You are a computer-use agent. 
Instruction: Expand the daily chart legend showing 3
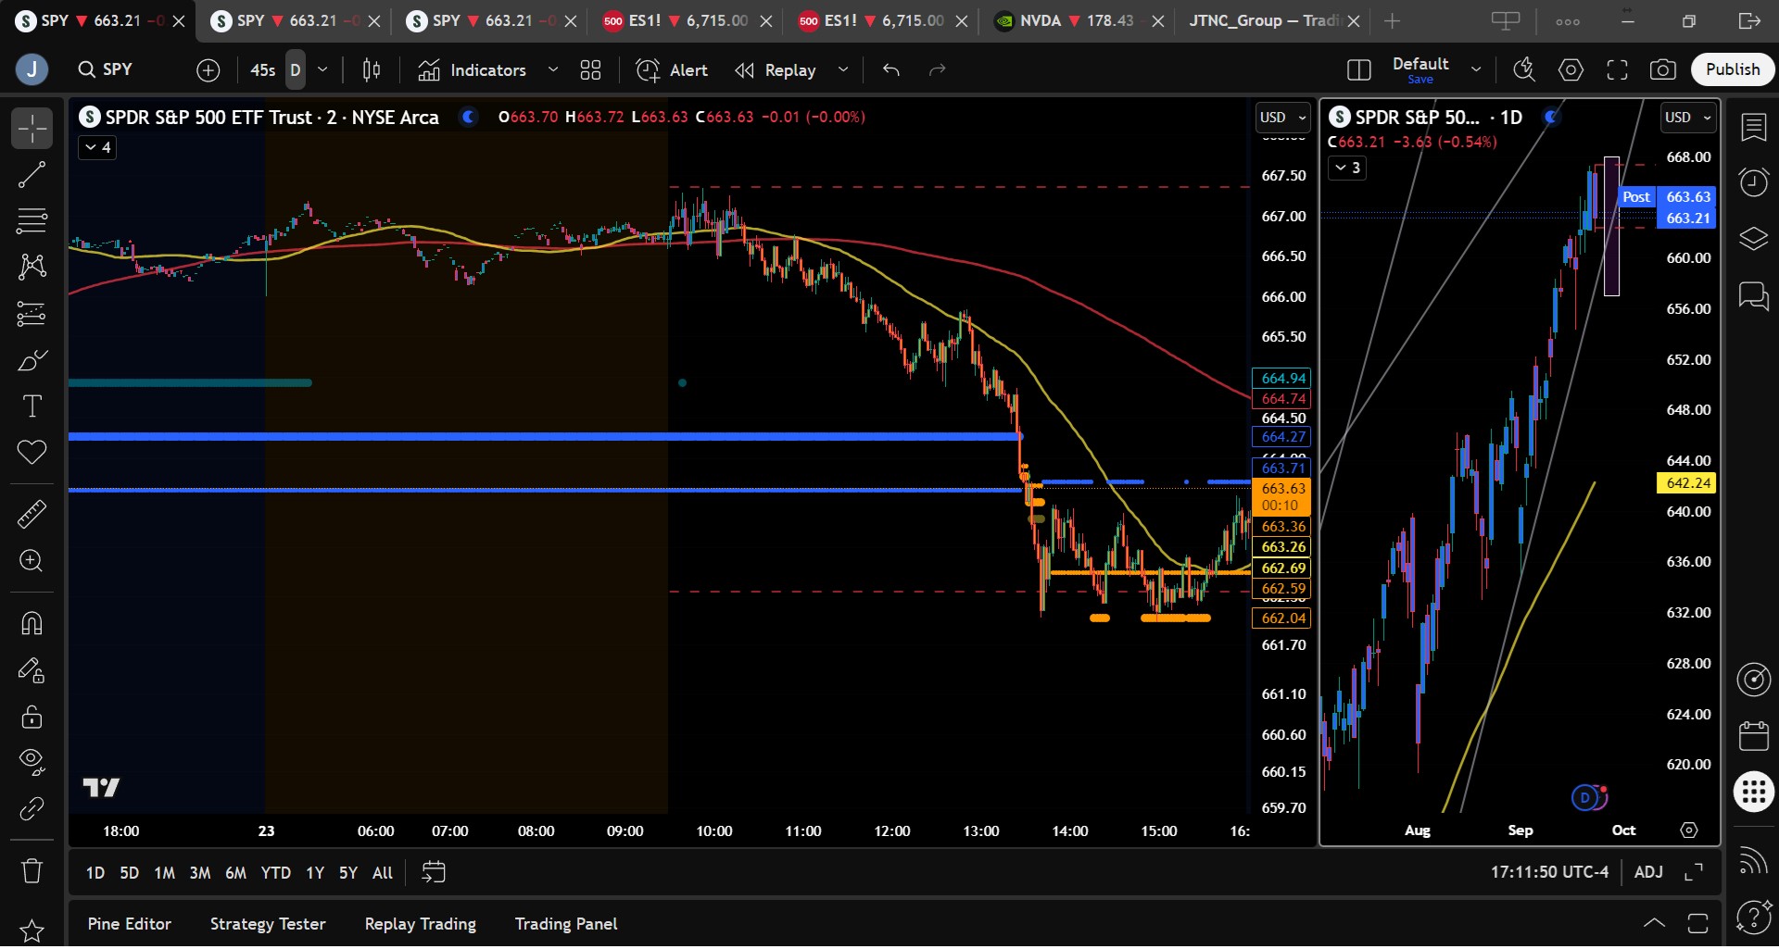click(1347, 168)
